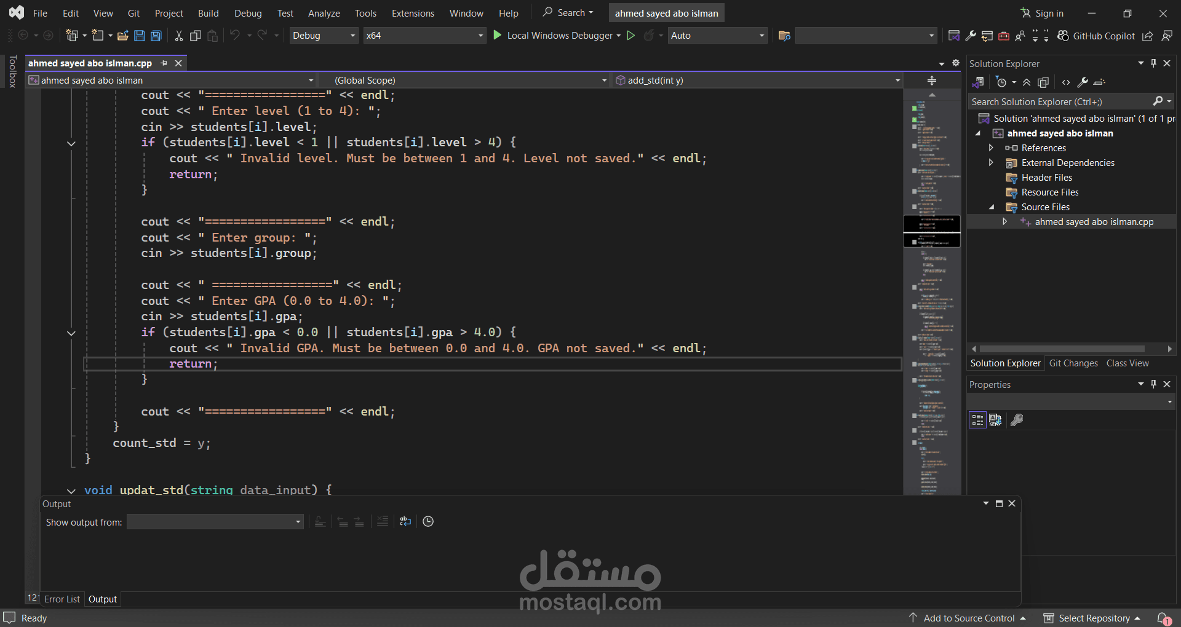Click the View Code icon in Solution Explorer

[x=1066, y=82]
